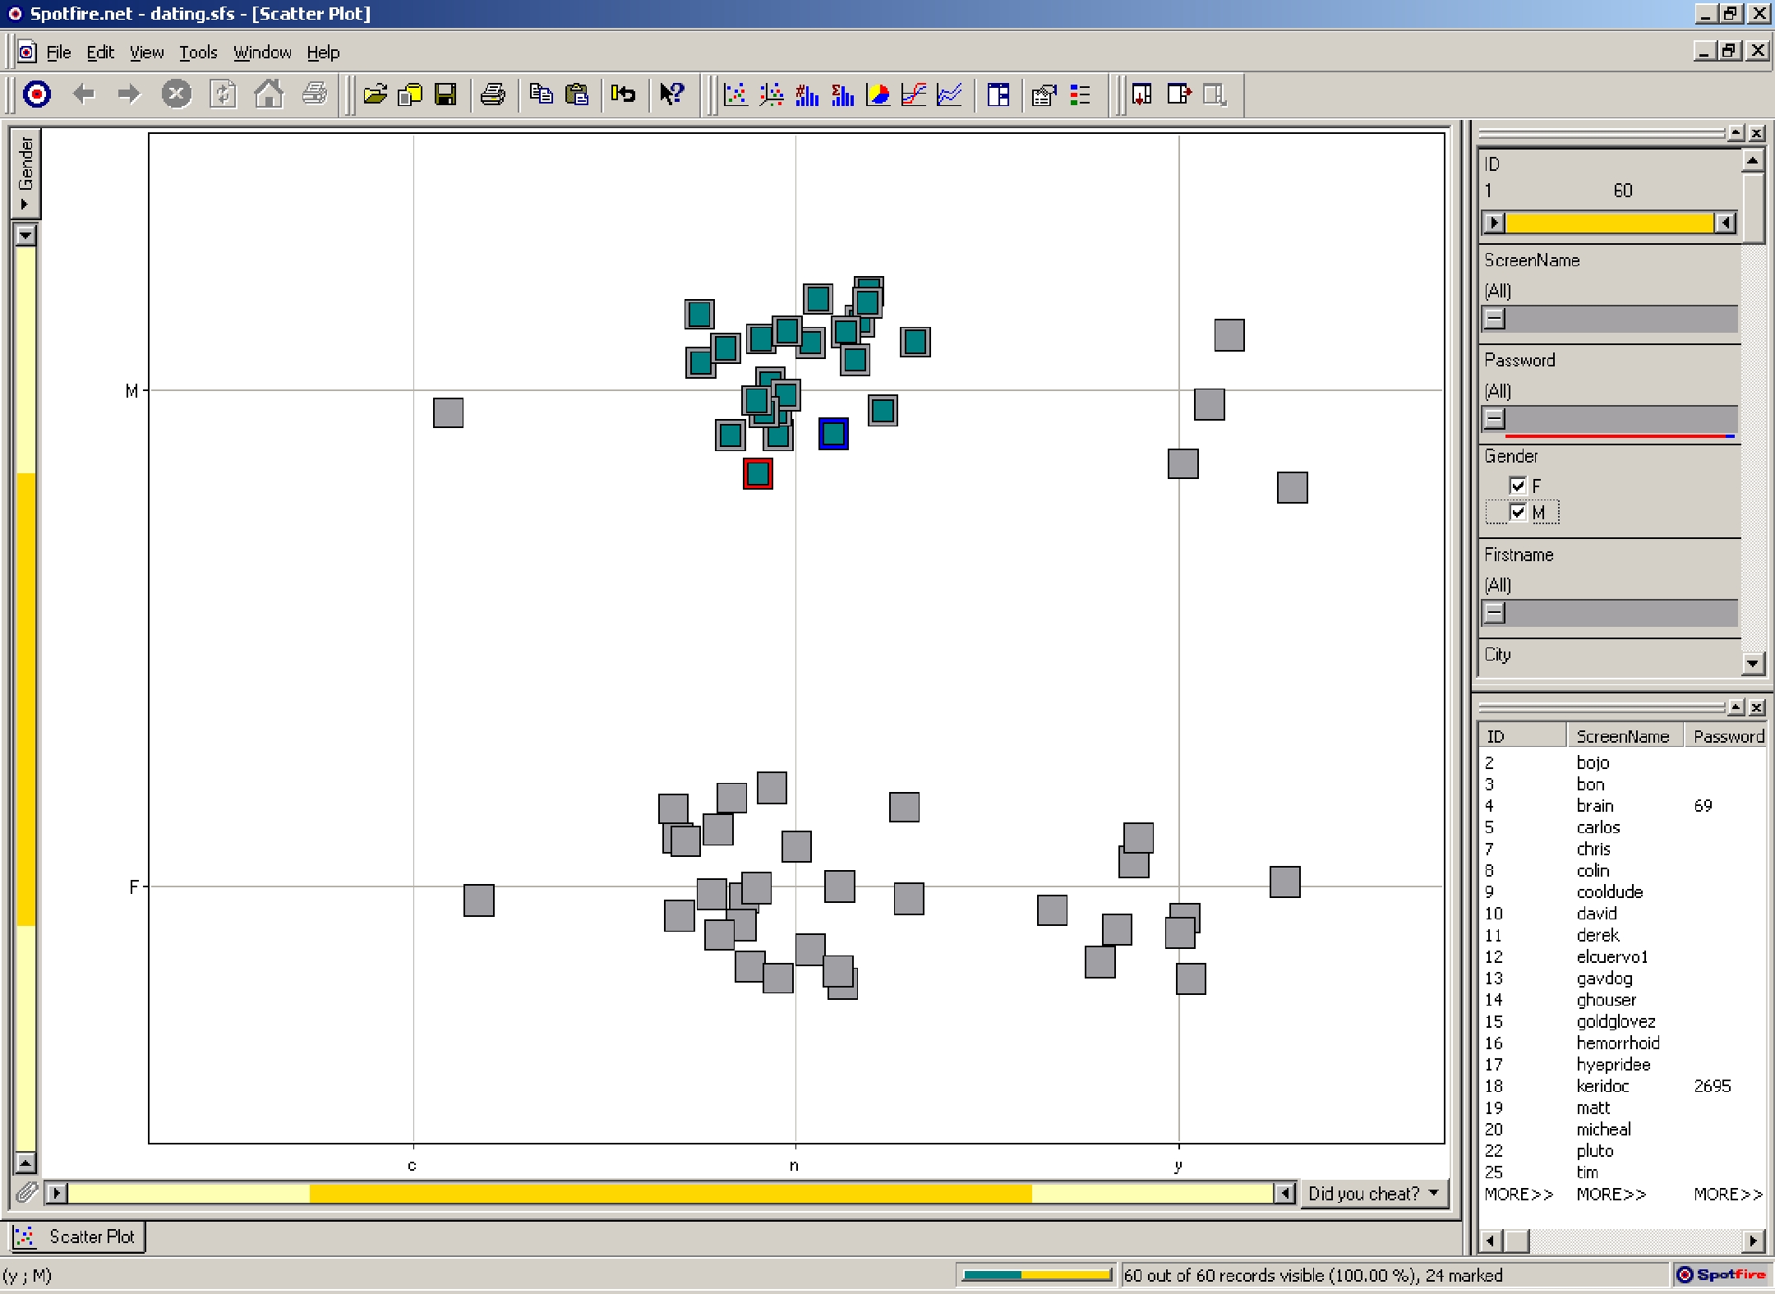
Task: Collapse the Firstname filter list box
Action: [x=1495, y=613]
